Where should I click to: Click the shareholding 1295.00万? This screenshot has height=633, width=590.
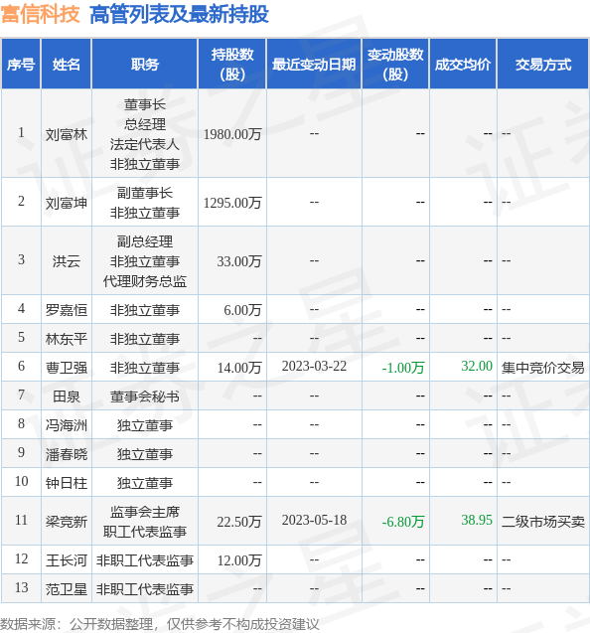(232, 203)
